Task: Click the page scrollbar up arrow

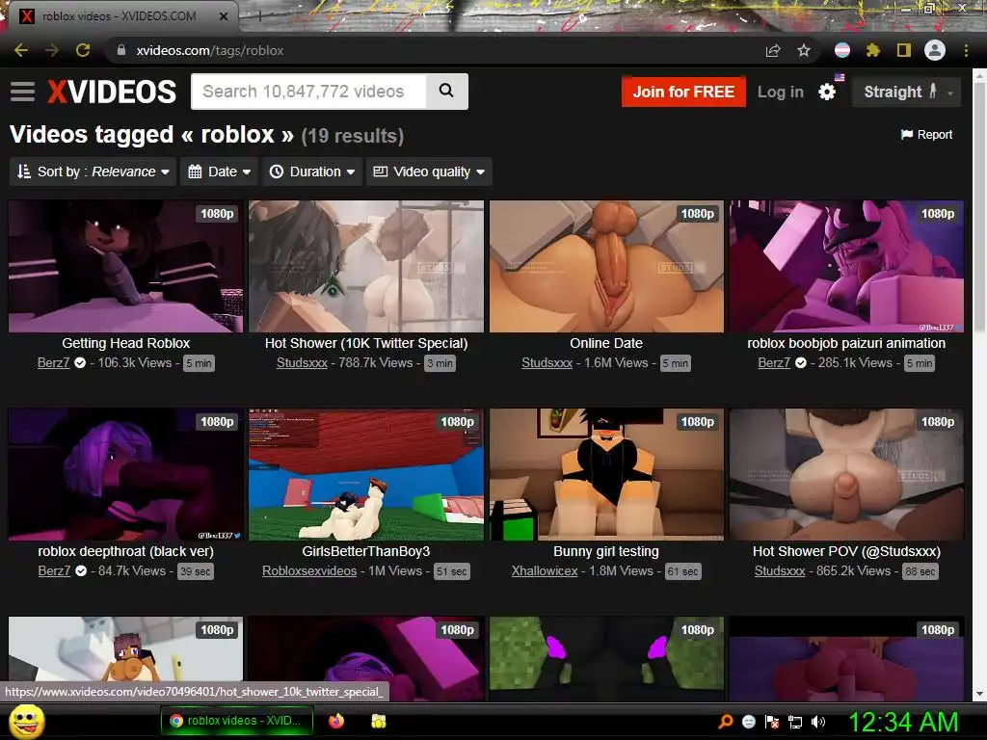Action: (x=979, y=76)
